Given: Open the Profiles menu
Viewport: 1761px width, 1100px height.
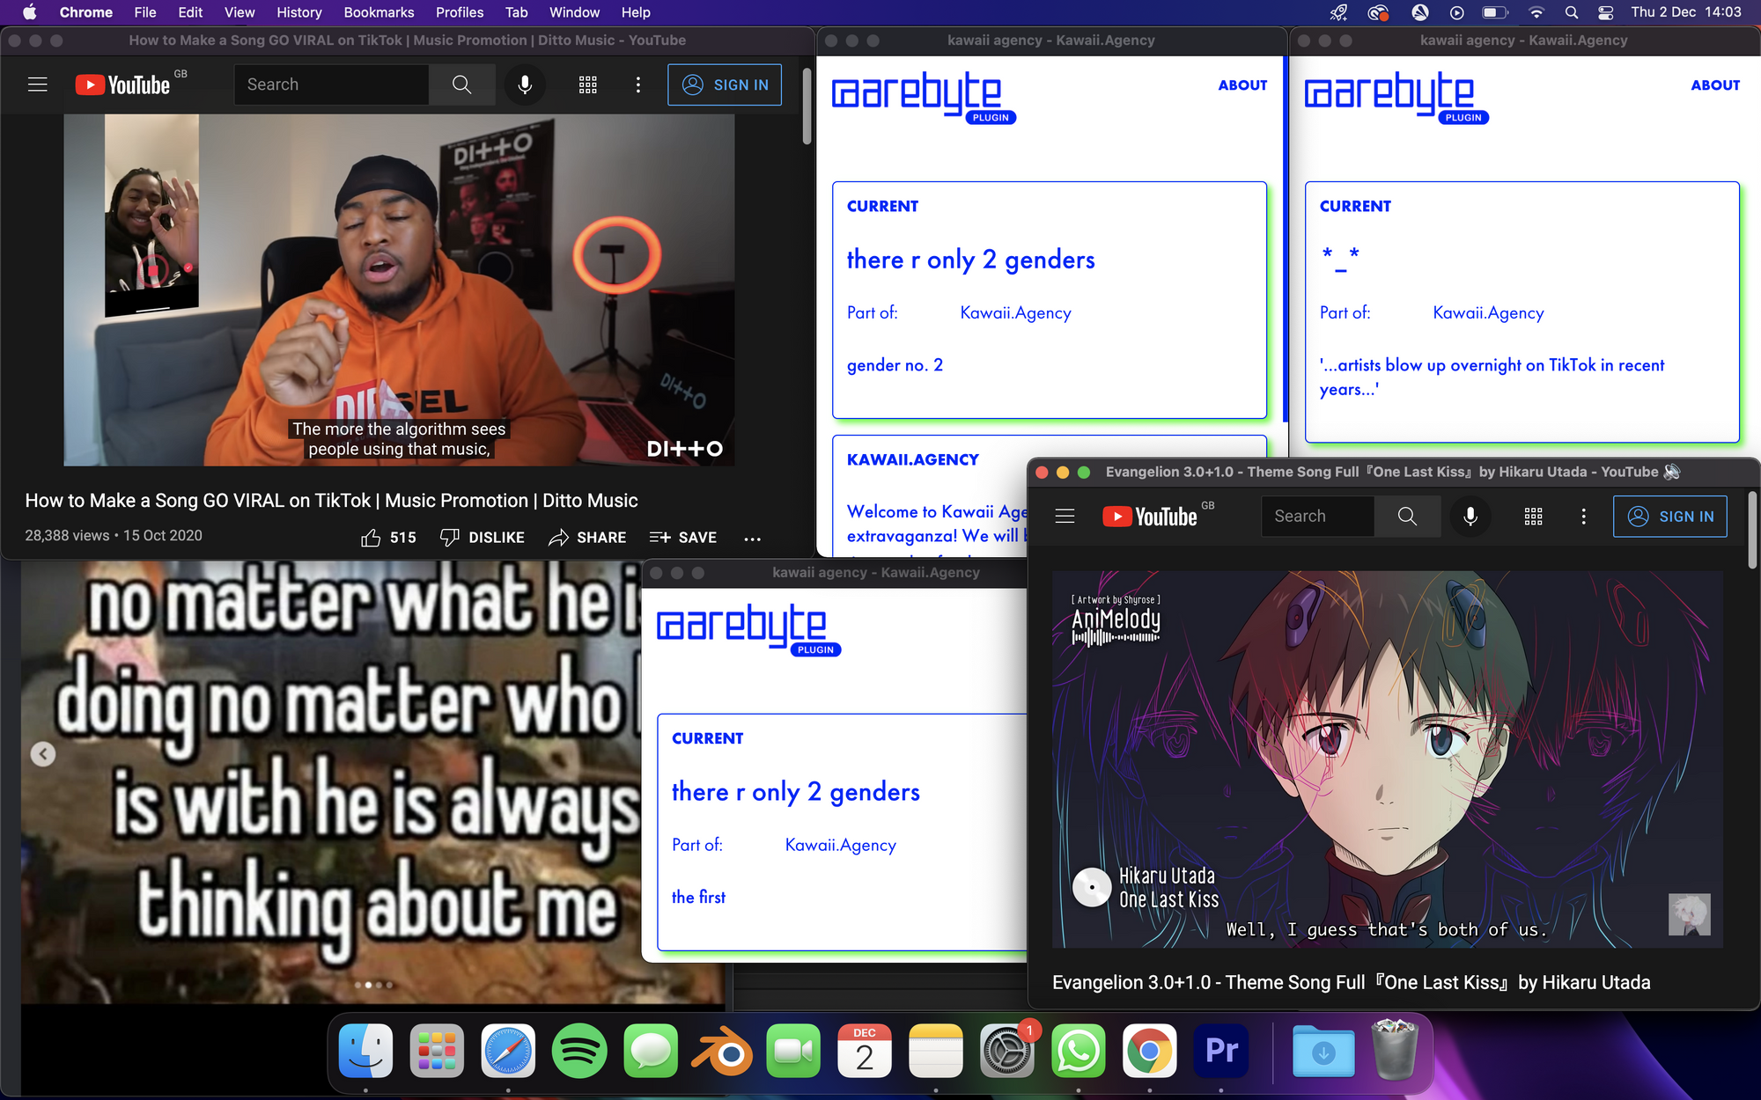Looking at the screenshot, I should coord(460,12).
